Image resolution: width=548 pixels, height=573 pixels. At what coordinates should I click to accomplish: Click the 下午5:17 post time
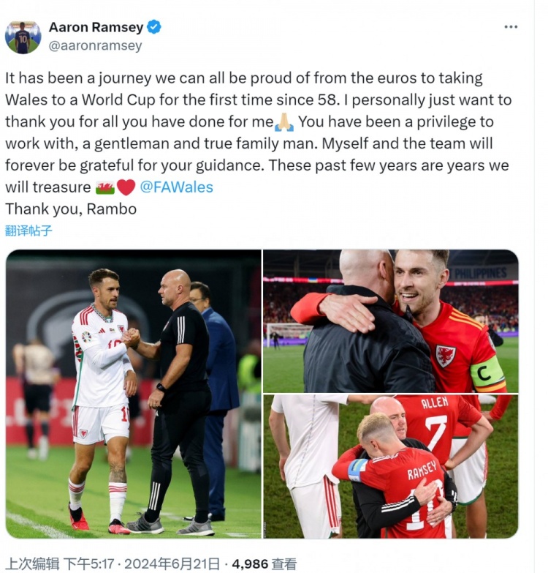(89, 564)
